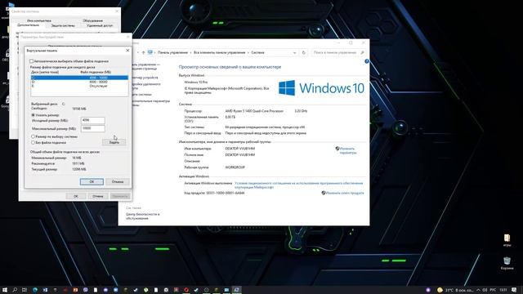Open 'Панель управления — домашняя страница' link
The width and height of the screenshot is (523, 294).
[x=145, y=66]
